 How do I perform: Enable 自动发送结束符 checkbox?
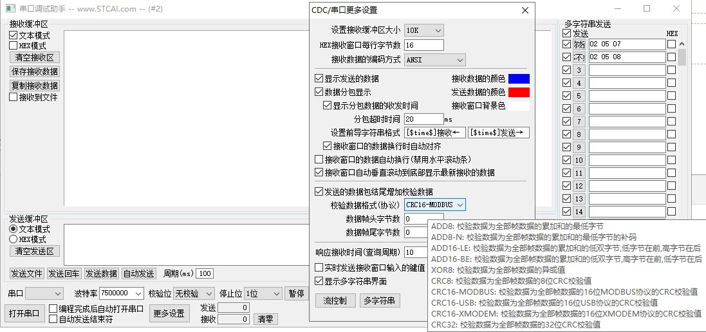(x=53, y=319)
